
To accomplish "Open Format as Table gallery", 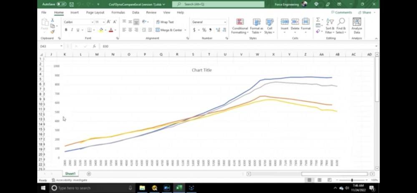I will point(256,26).
